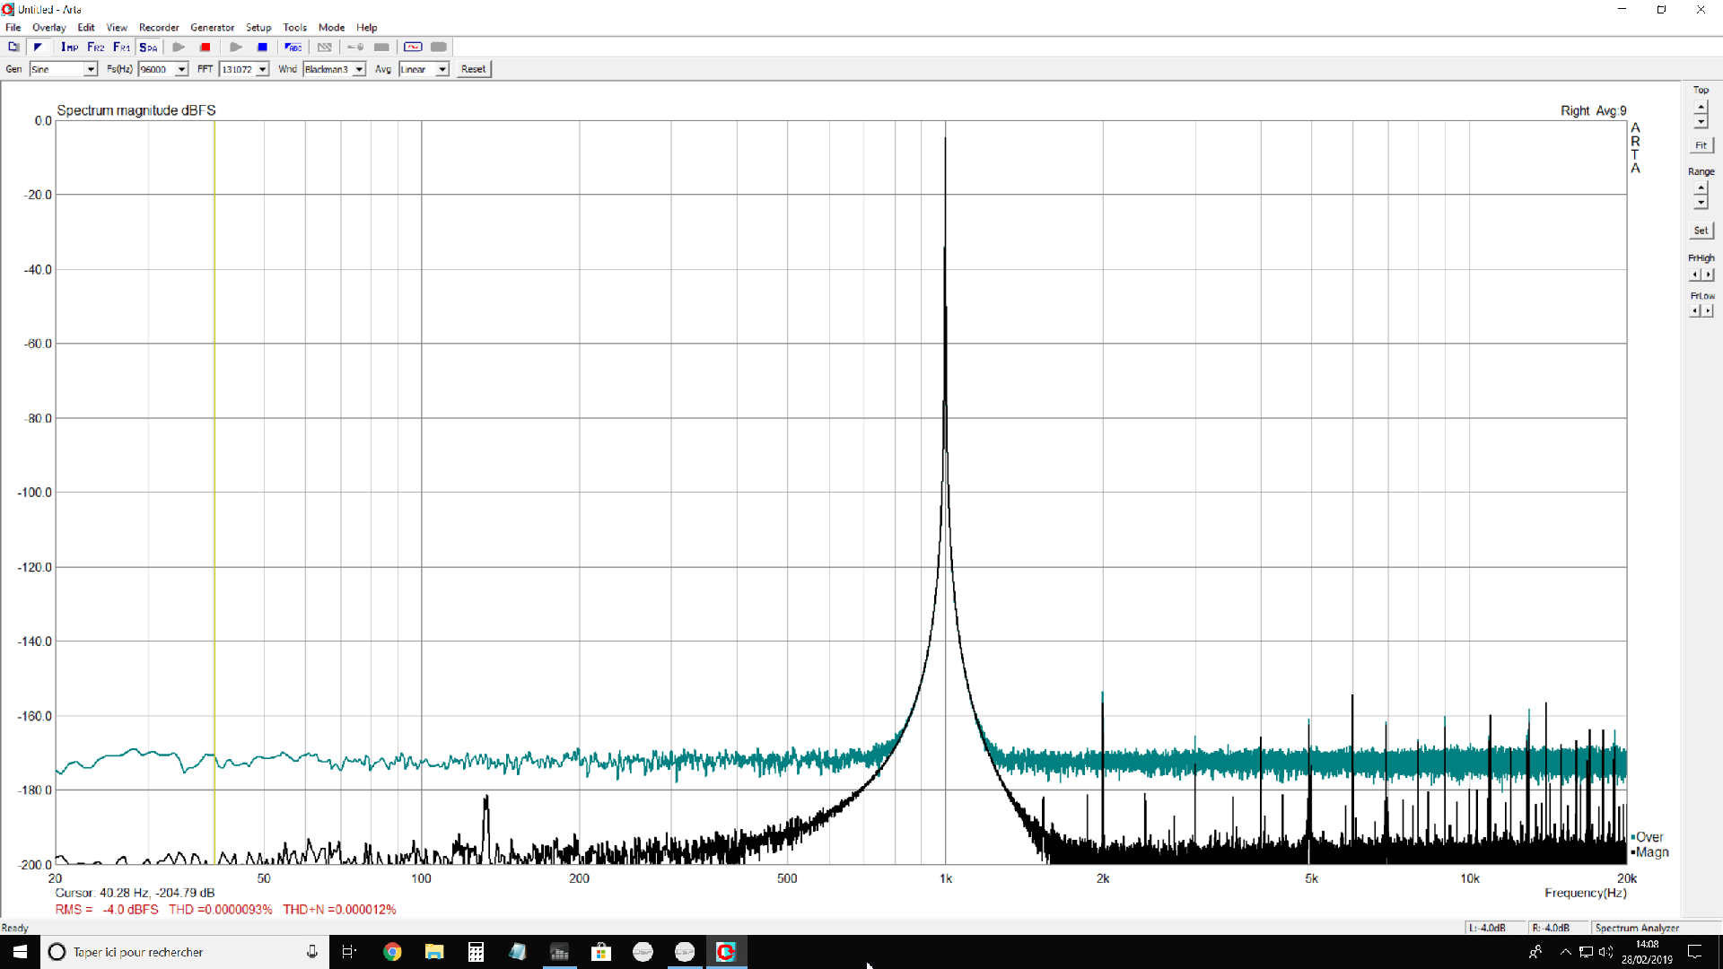Toggle the red signal-wave generator icon
The width and height of the screenshot is (1723, 969).
point(413,47)
